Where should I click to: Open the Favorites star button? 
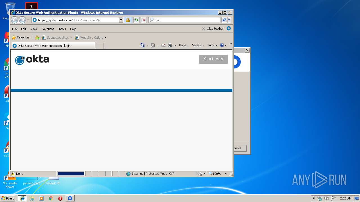(x=21, y=37)
